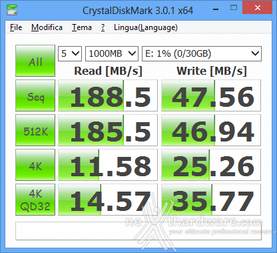Viewport: 277px width, 253px height.
Task: Open the Lingua(Language) menu
Action: [146, 27]
